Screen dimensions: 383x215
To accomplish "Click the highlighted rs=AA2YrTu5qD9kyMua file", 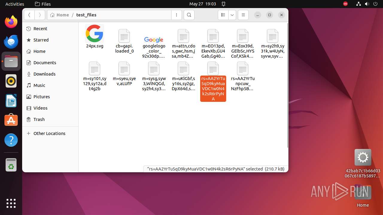I will point(213,82).
